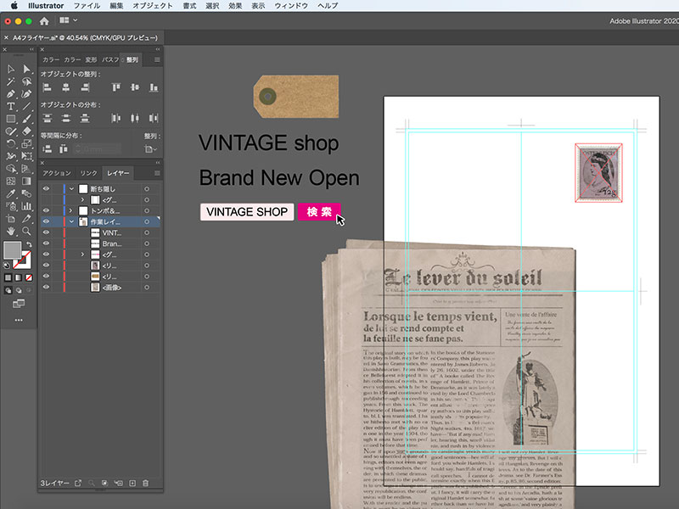Select the Selection tool arrow
Screen dimensions: 679x509
11,70
